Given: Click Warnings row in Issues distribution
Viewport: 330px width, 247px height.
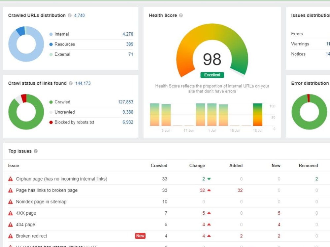Looking at the screenshot, I should point(311,44).
